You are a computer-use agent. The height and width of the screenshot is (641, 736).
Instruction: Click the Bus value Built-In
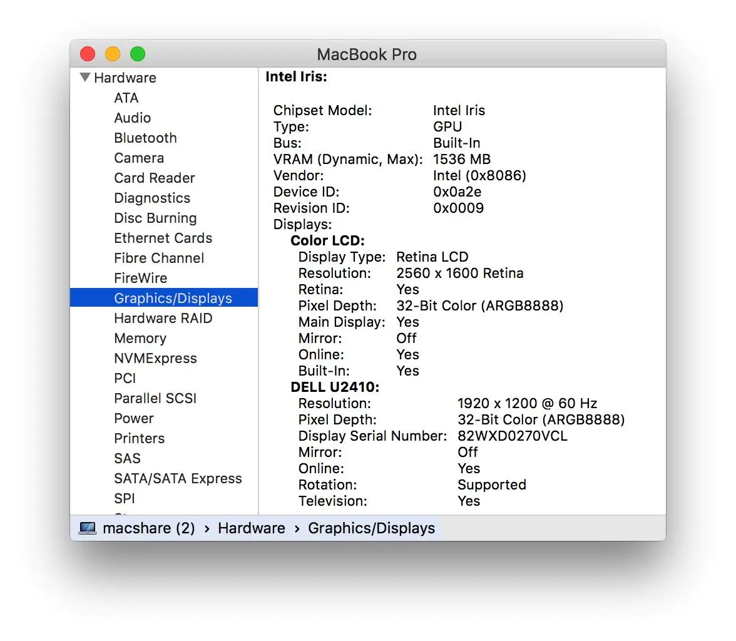click(457, 143)
